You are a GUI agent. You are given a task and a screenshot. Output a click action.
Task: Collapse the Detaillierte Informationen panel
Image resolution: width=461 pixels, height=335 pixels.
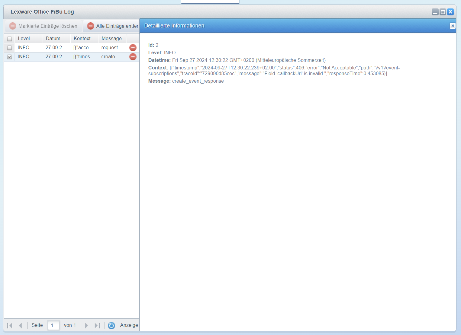point(453,26)
